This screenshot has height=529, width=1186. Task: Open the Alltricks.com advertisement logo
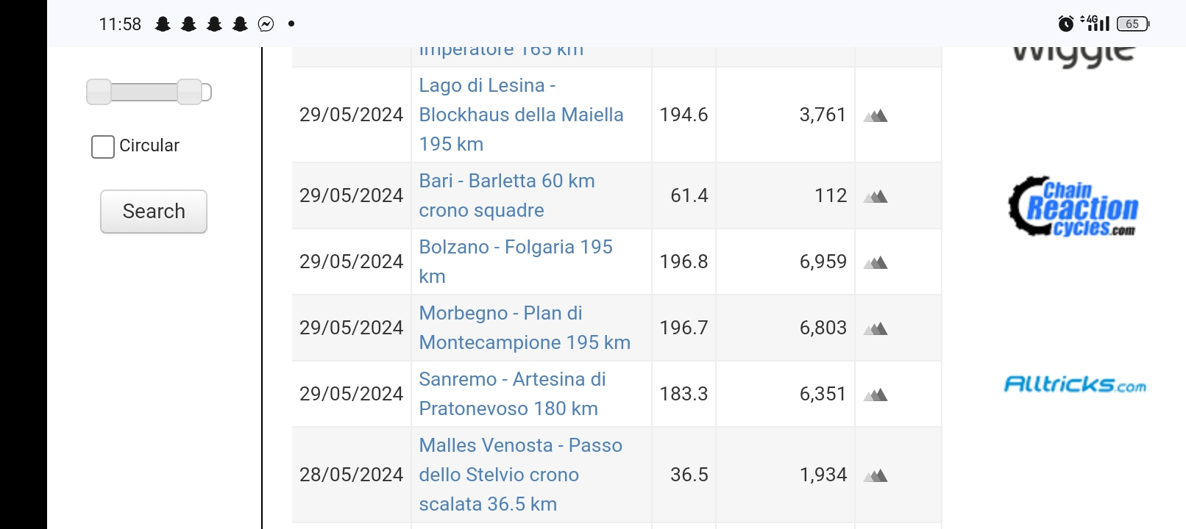click(x=1075, y=384)
